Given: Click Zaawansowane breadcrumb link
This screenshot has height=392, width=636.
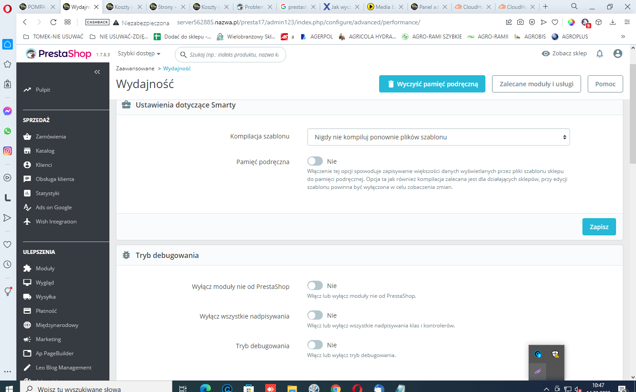Looking at the screenshot, I should 135,69.
